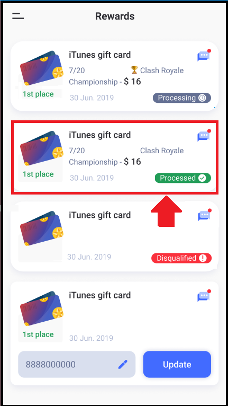The height and width of the screenshot is (406, 228).
Task: Click the green Processed status badge
Action: (x=183, y=178)
